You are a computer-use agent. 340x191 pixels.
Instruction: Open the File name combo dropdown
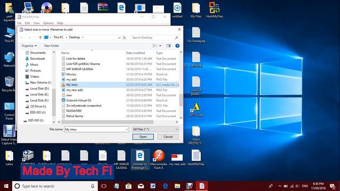[x=127, y=129]
